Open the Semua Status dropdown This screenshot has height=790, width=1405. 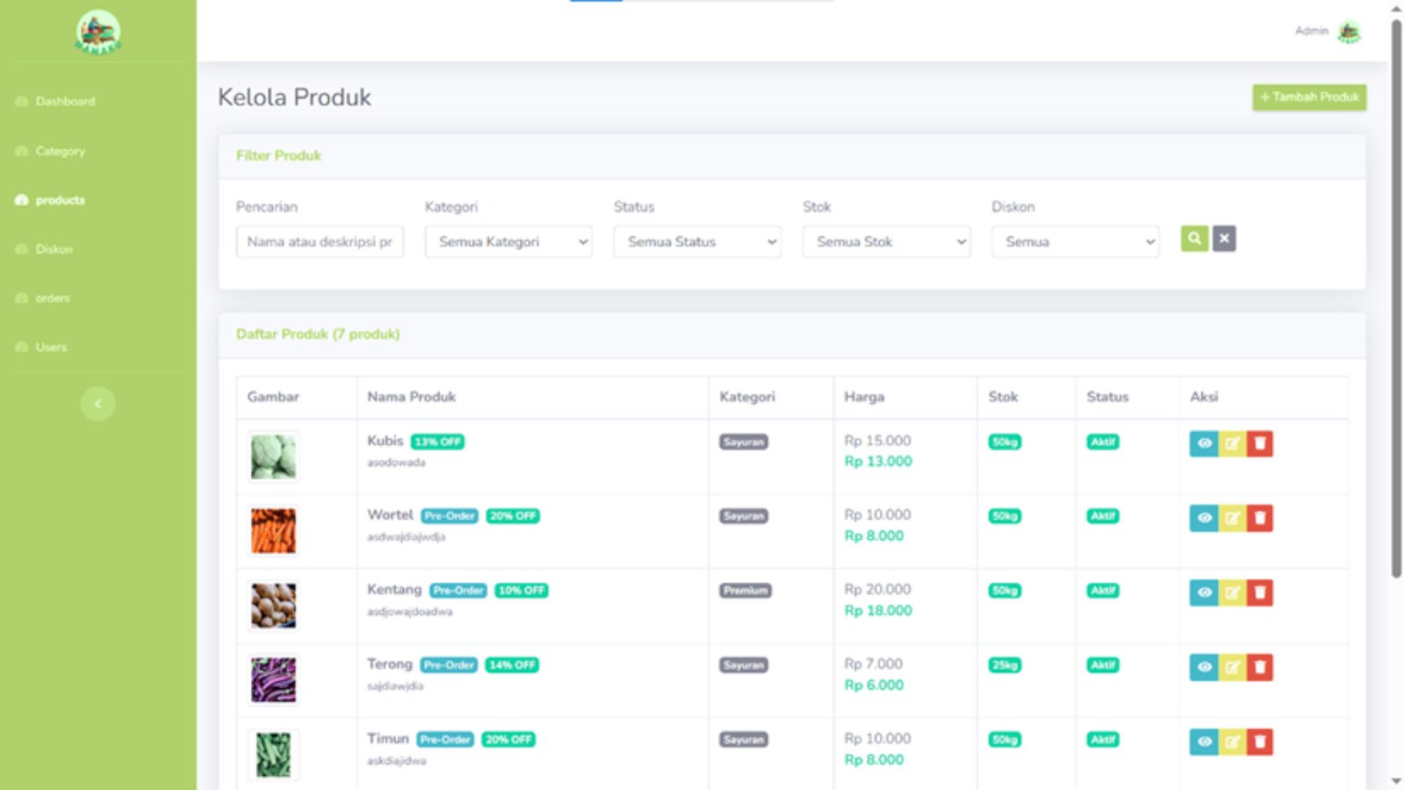[697, 242]
